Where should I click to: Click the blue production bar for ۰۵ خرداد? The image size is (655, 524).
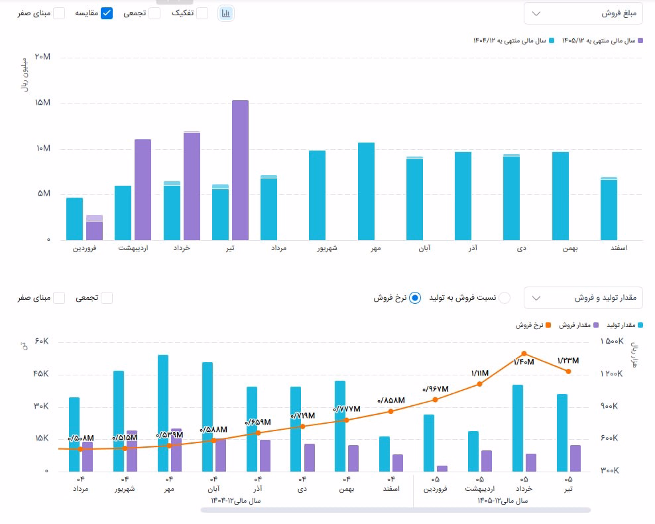tap(518, 428)
